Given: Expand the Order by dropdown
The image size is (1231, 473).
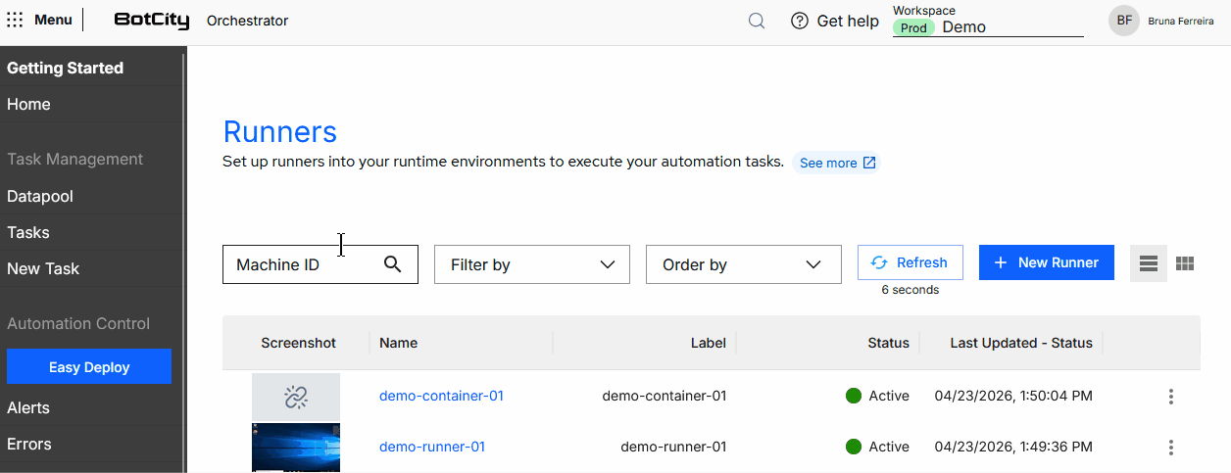Looking at the screenshot, I should (x=744, y=264).
